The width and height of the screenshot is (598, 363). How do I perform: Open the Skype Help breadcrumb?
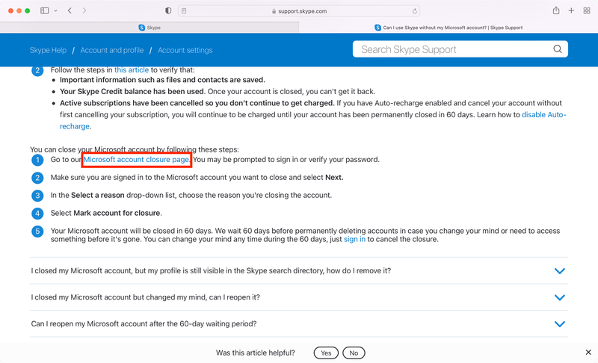pyautogui.click(x=48, y=50)
